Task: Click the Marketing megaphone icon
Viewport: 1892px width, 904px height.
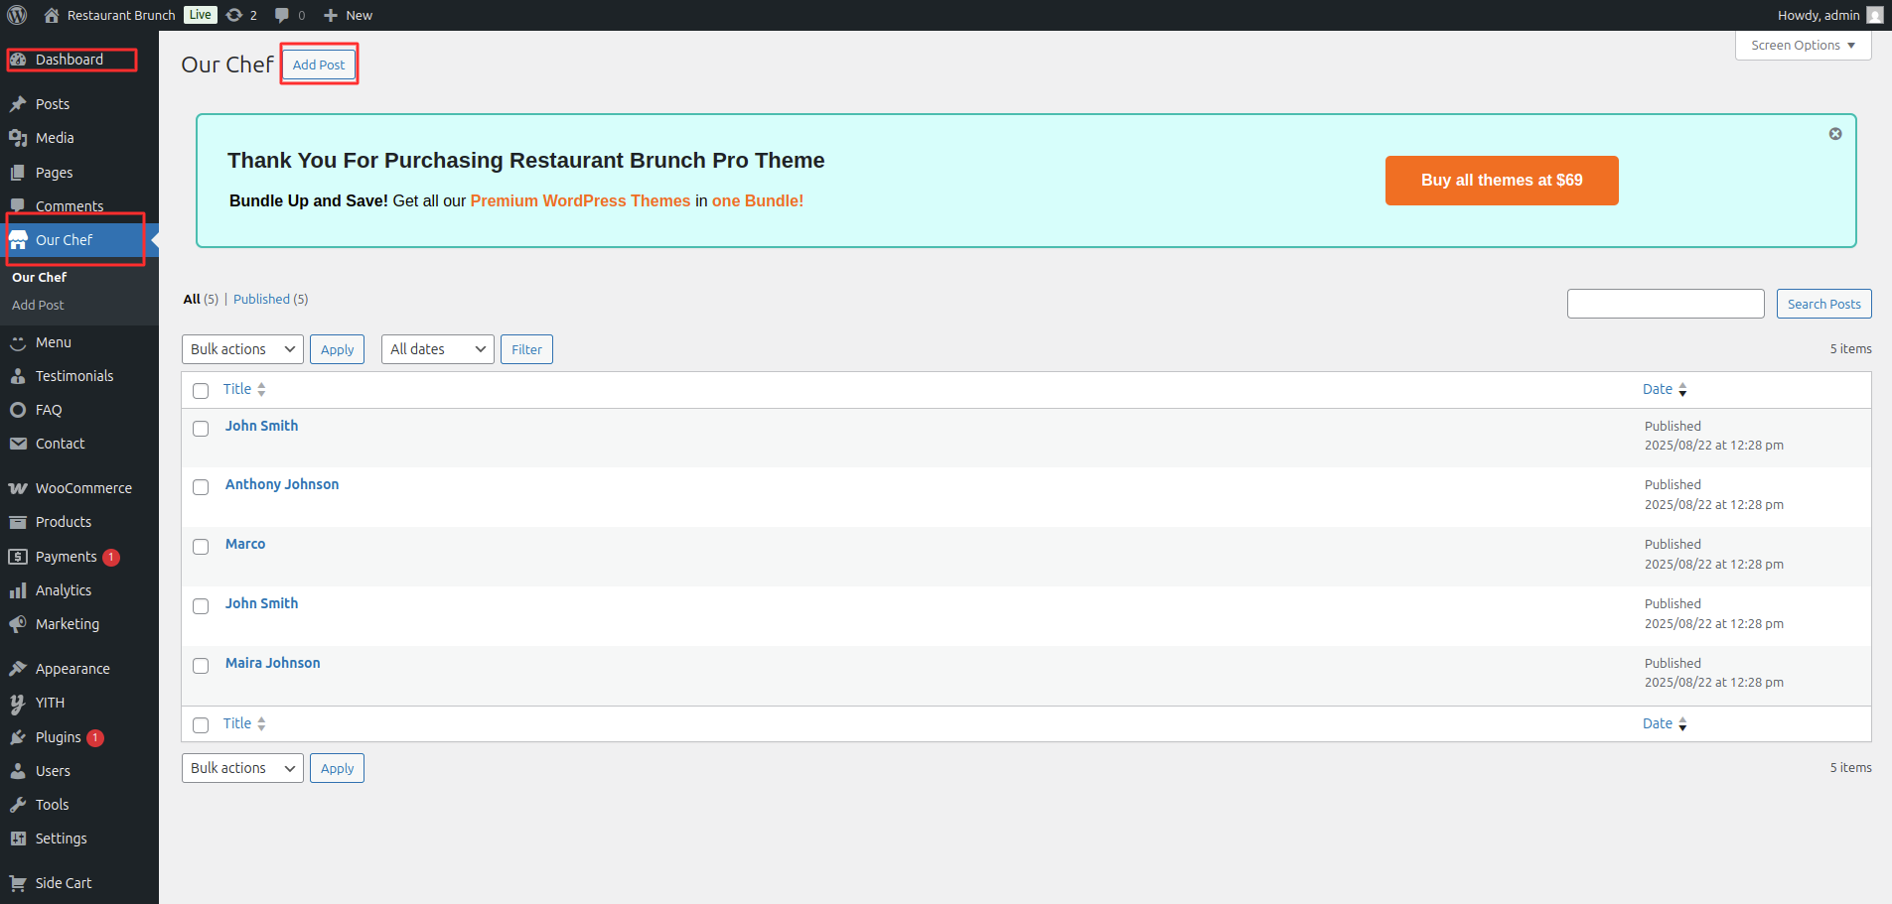Action: click(x=18, y=624)
